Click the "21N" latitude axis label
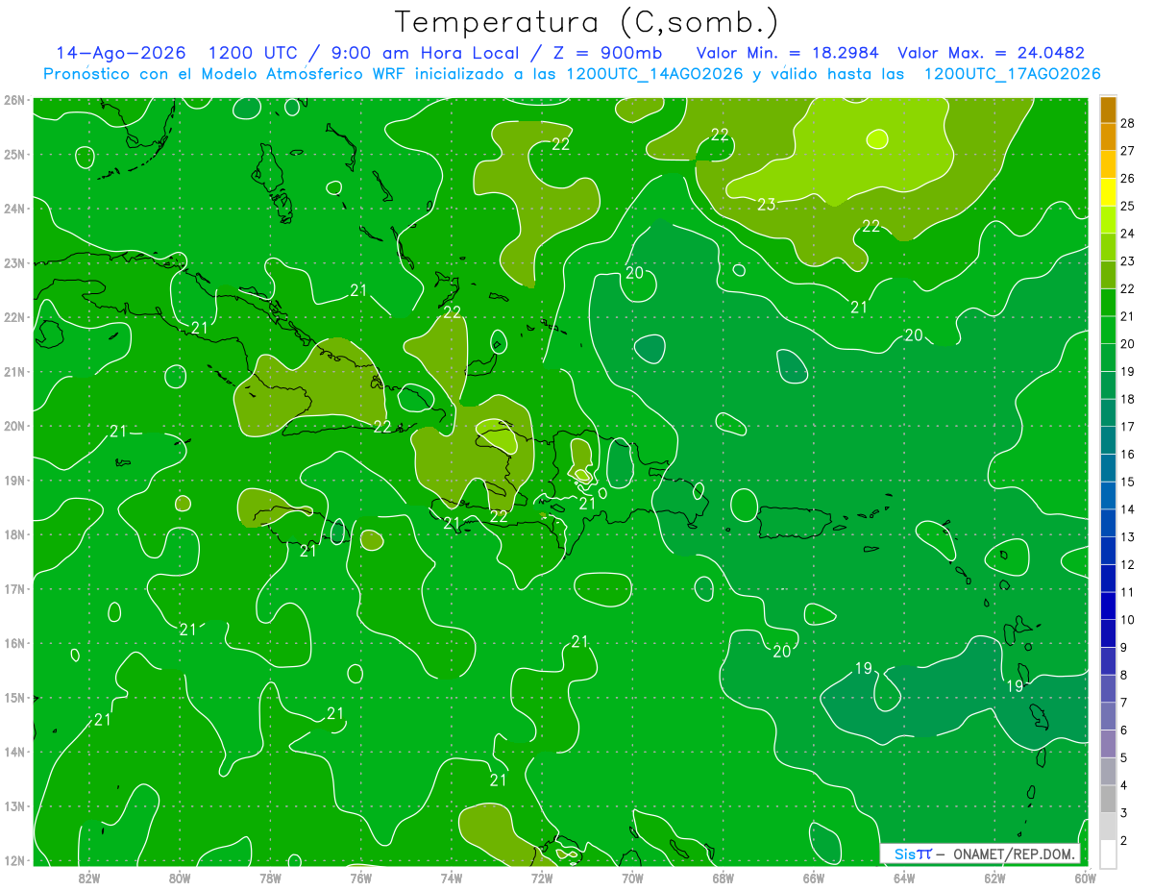Screen dimensions: 1153x891 click(13, 371)
